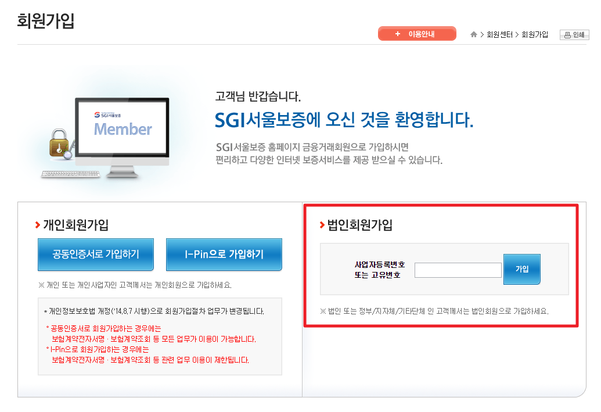601x412 pixels.
Task: Open 회원센터 breadcrumb link
Action: tap(499, 34)
